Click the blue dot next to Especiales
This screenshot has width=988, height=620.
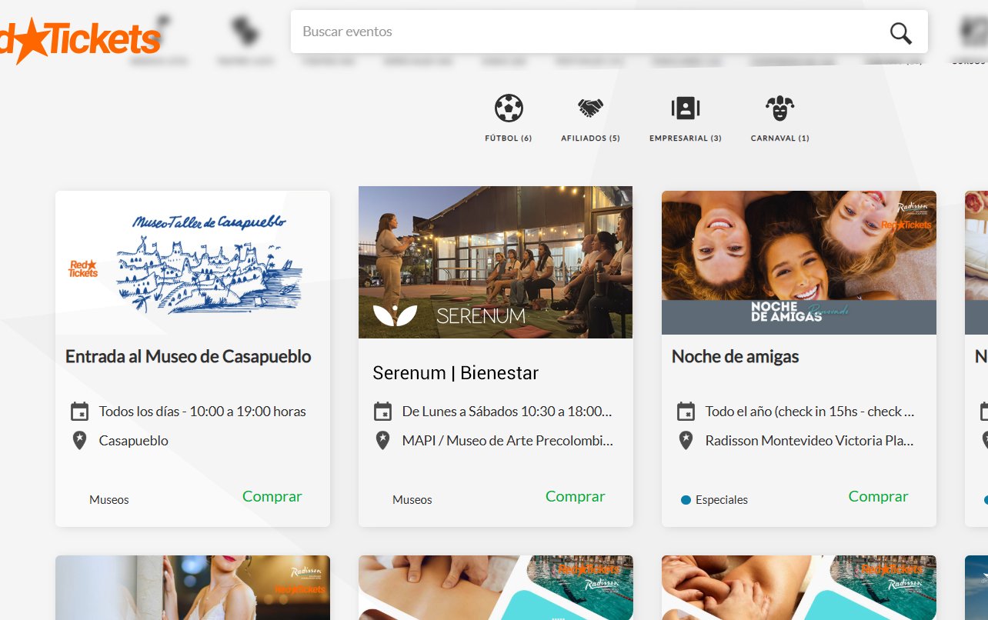[x=686, y=500]
